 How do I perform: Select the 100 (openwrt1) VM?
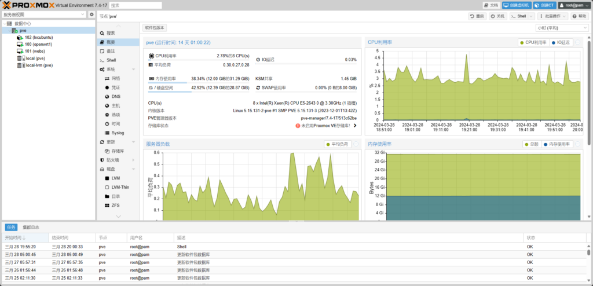coord(38,44)
